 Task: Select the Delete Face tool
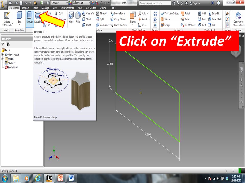coord(188,25)
